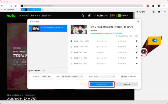This screenshot has width=168, height=104.
Task: Open the 国内ドラマ menu
Action: pyautogui.click(x=47, y=16)
